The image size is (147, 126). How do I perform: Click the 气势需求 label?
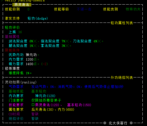(16, 87)
